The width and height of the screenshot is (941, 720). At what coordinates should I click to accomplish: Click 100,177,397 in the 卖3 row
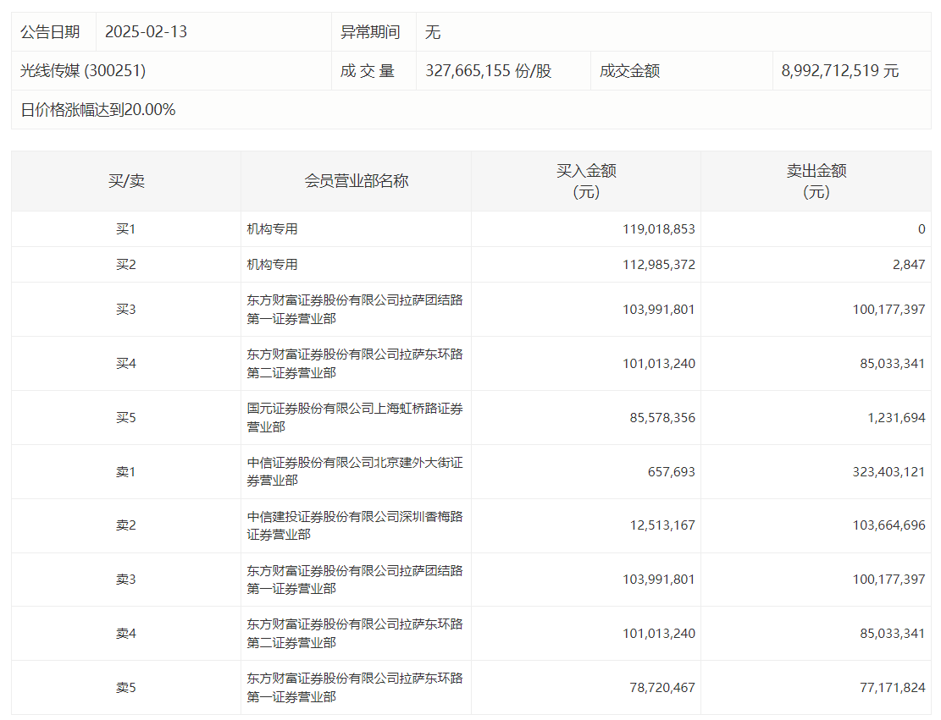pos(888,579)
